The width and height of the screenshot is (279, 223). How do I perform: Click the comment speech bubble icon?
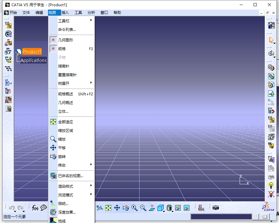coord(44,208)
